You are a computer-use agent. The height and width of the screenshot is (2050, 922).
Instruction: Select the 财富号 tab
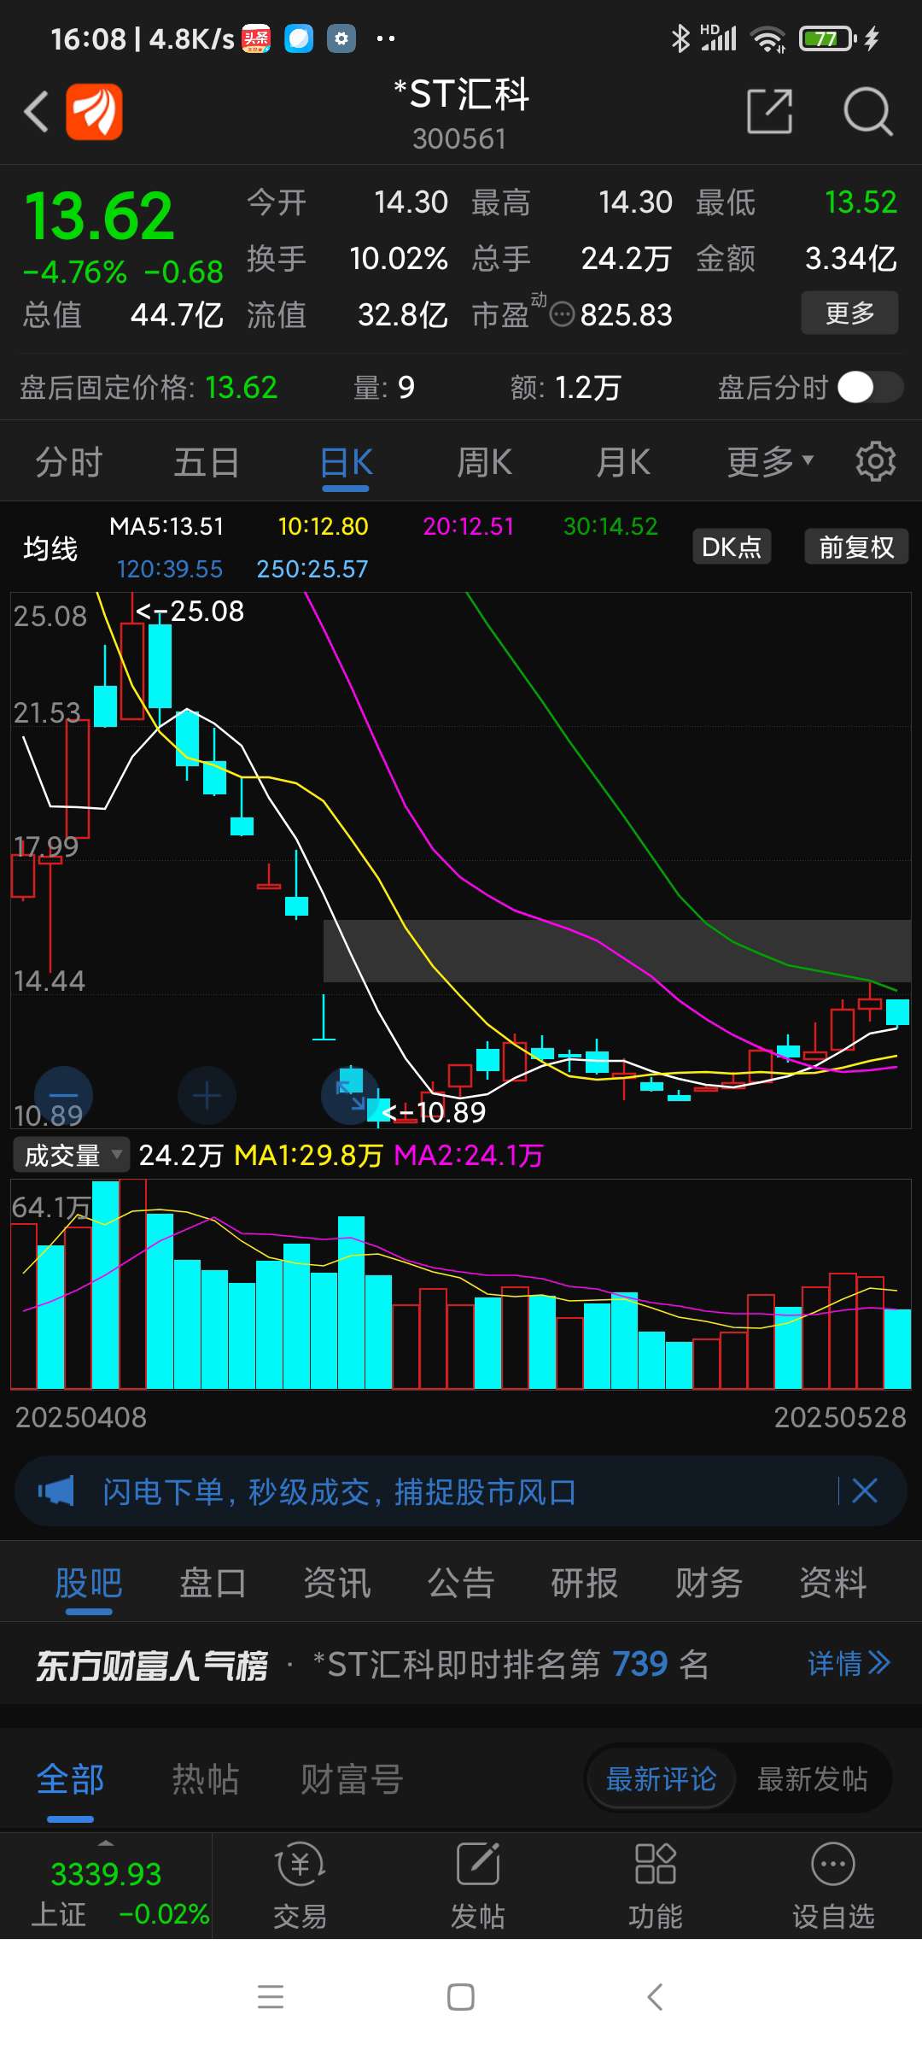point(352,1780)
